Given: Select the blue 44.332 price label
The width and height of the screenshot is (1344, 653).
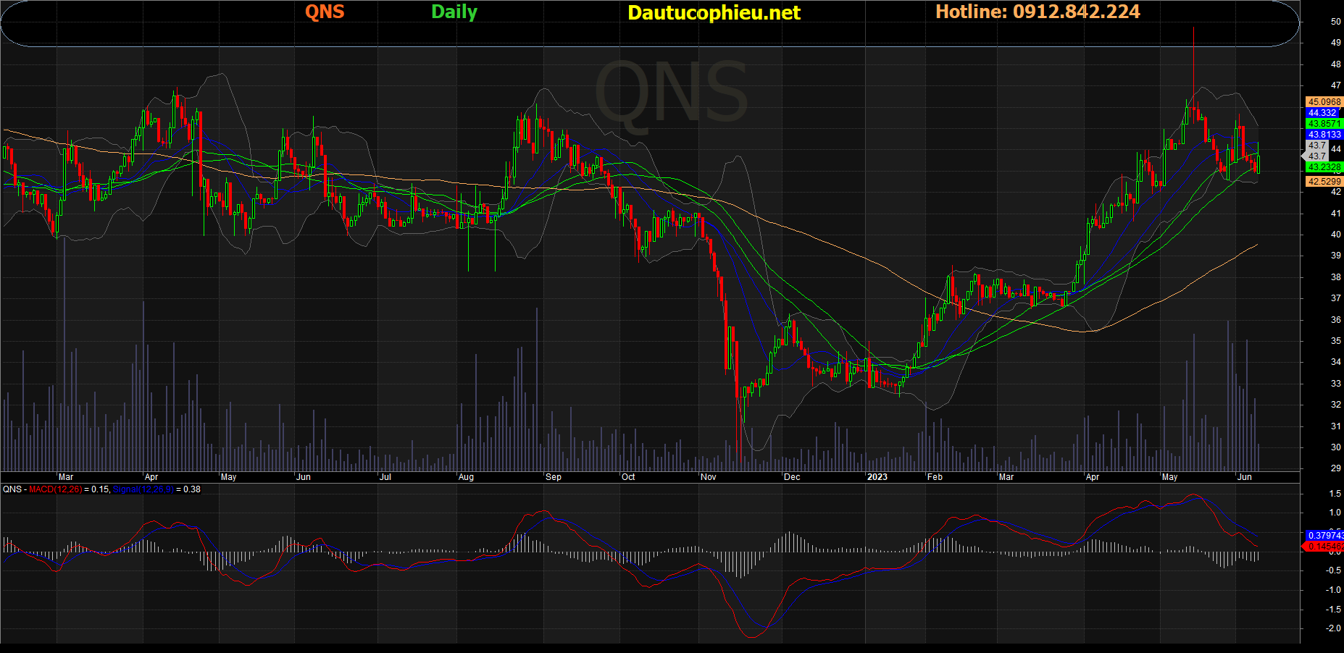Looking at the screenshot, I should point(1322,113).
